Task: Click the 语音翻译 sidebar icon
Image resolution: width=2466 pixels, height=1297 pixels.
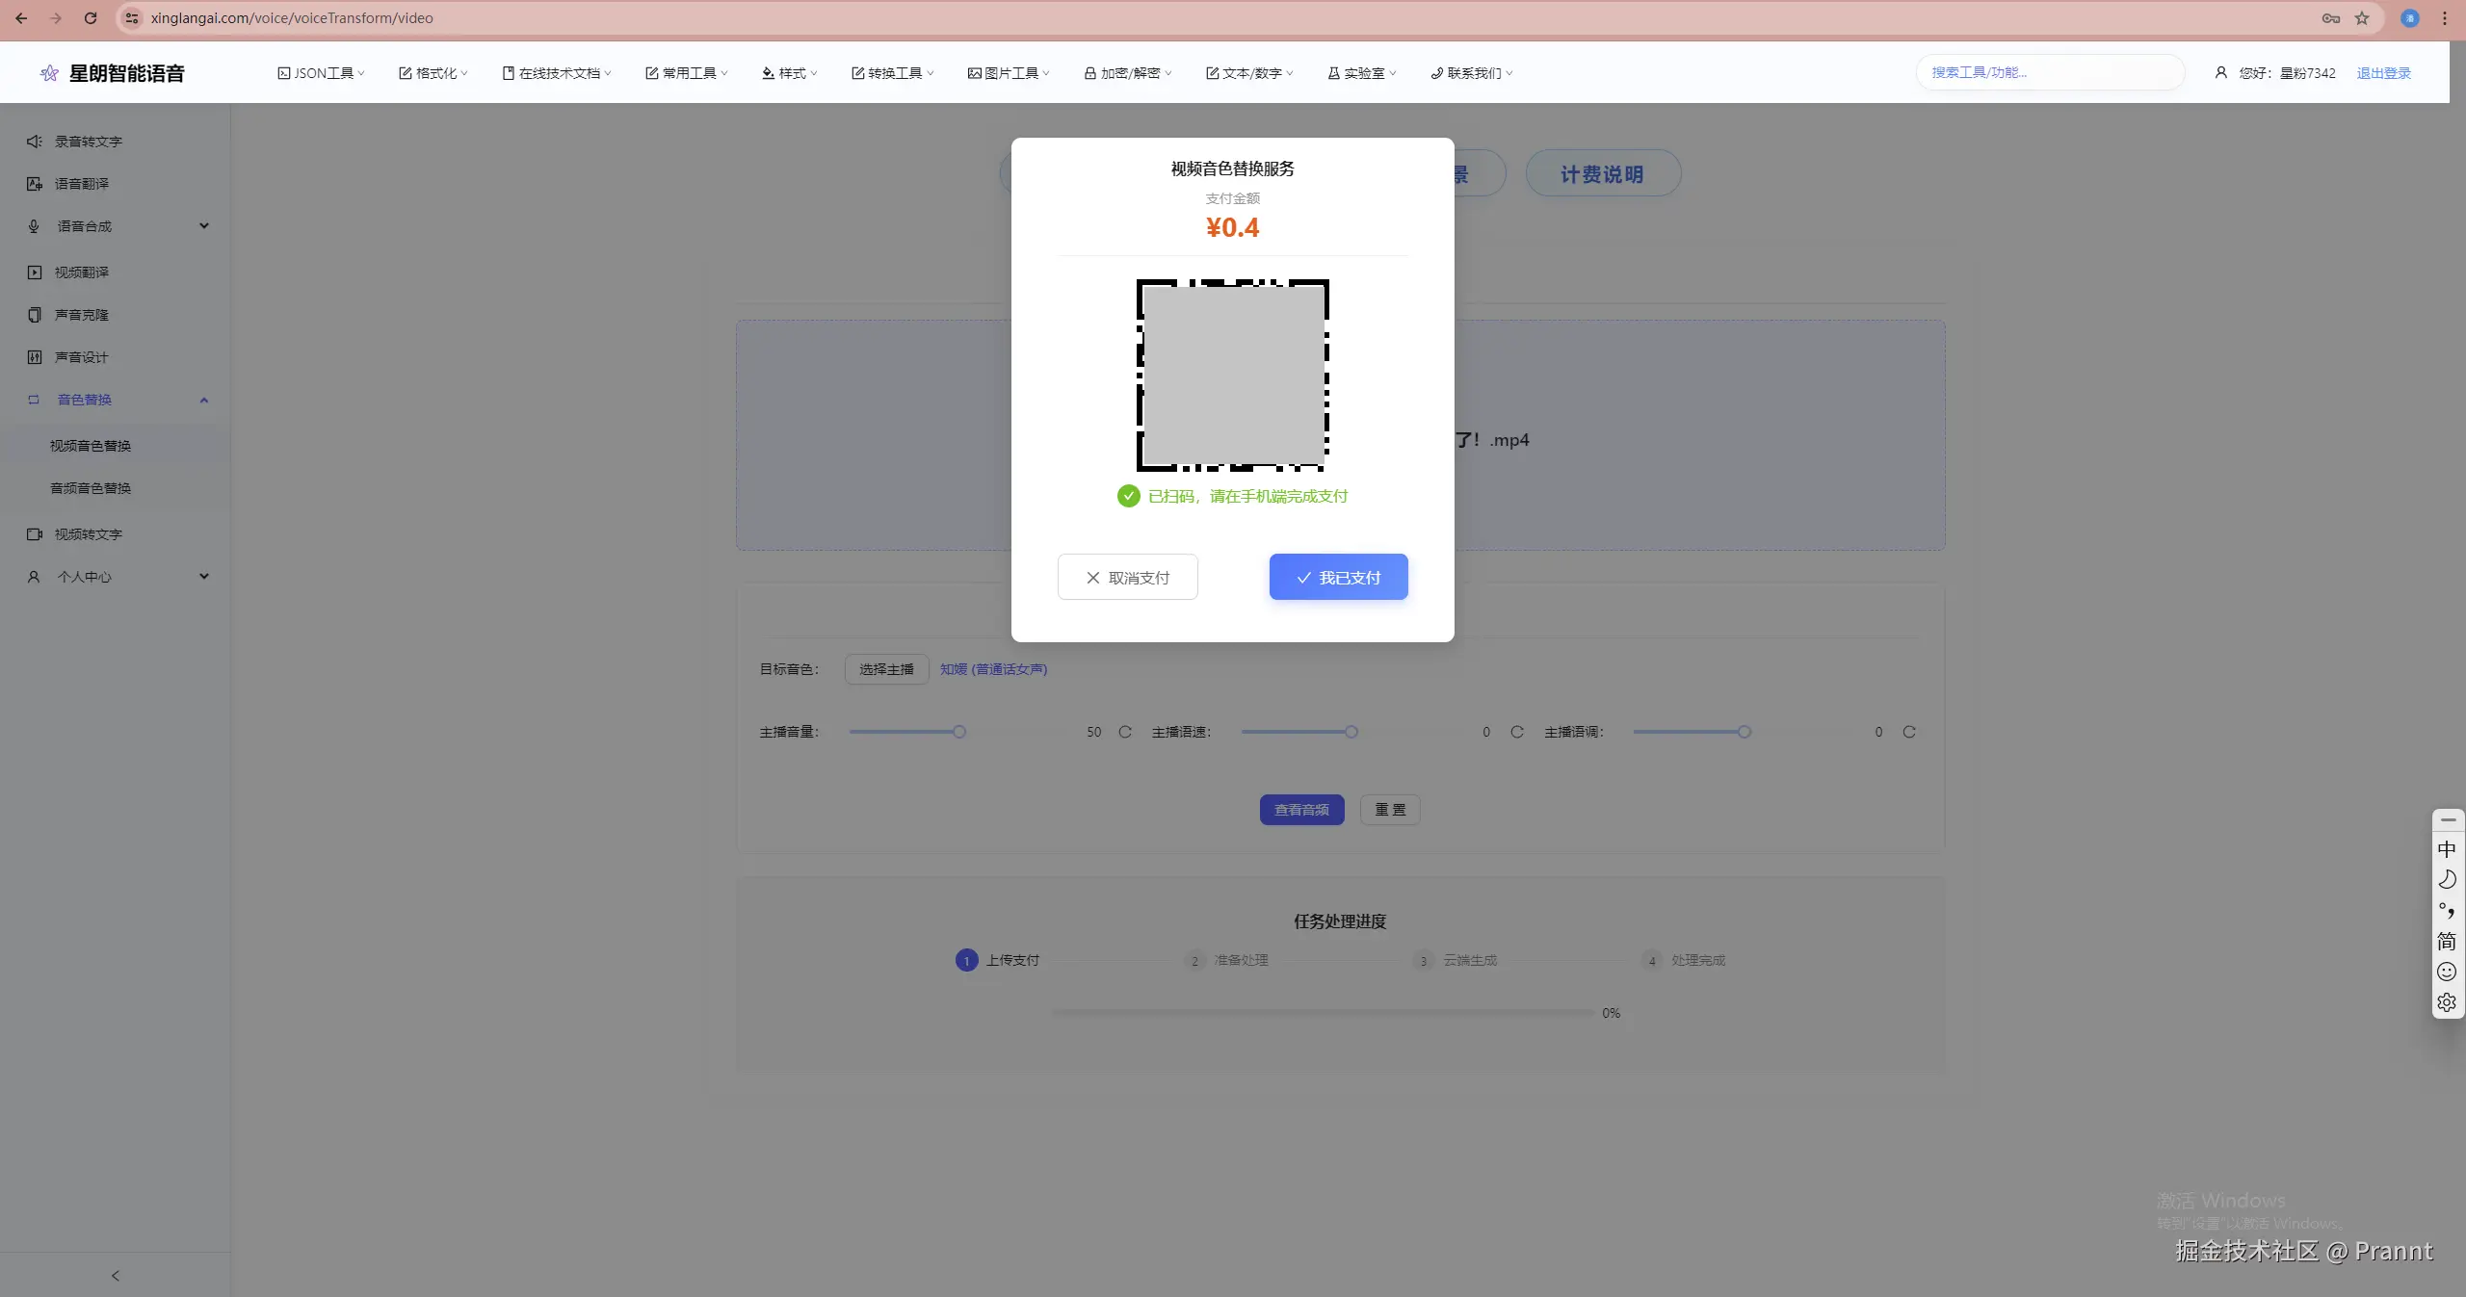Action: [x=35, y=184]
